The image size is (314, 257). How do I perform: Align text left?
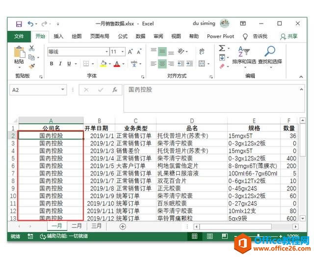pos(154,64)
